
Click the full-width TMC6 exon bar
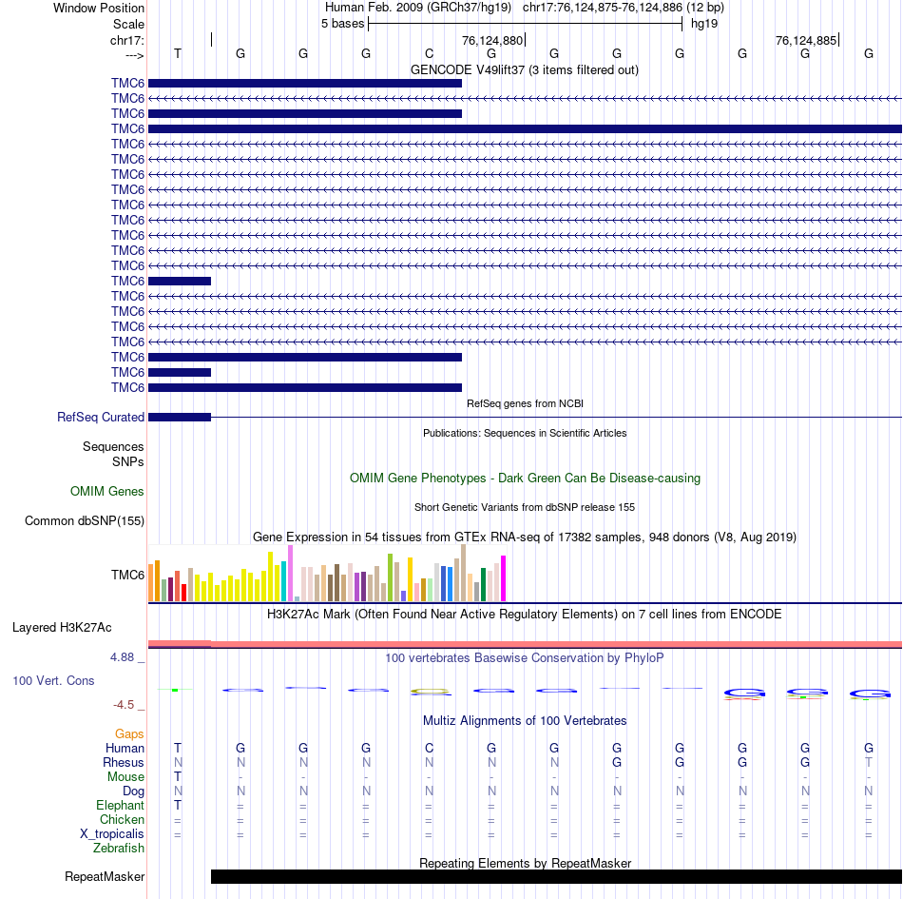coord(526,128)
